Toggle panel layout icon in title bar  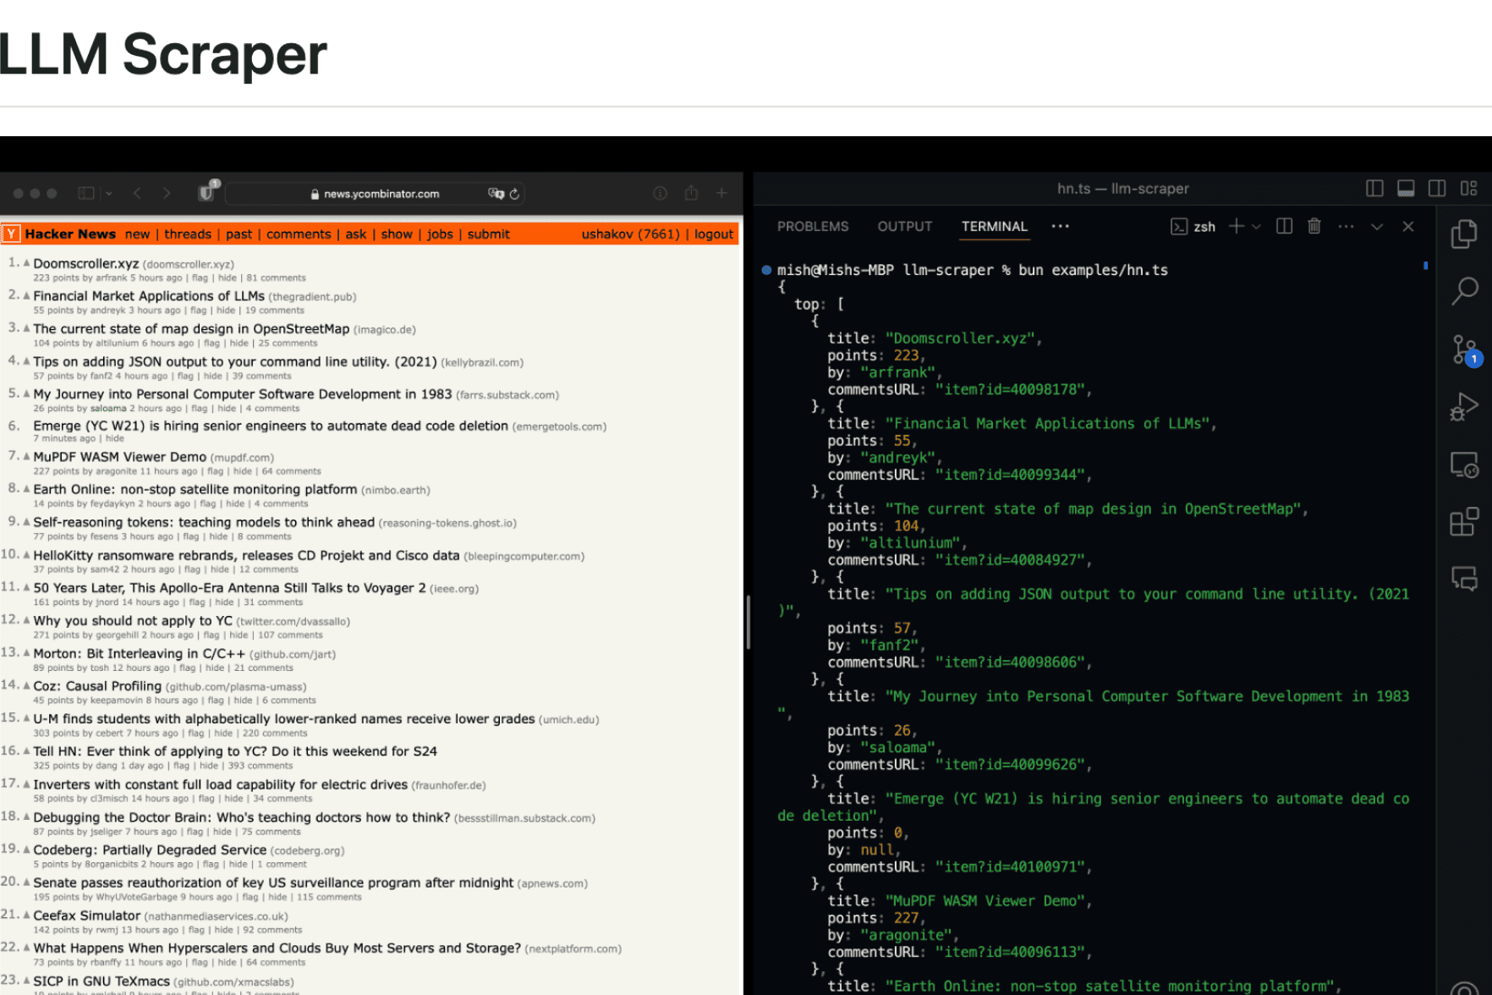coord(1406,188)
